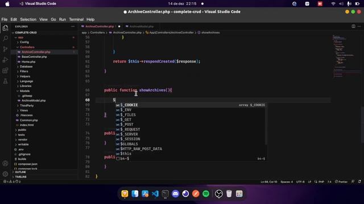Expand the OUTLINE section
This screenshot has width=364, height=204.
pyautogui.click(x=20, y=172)
